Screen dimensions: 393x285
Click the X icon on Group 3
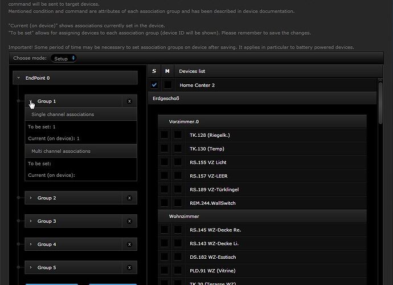129,221
